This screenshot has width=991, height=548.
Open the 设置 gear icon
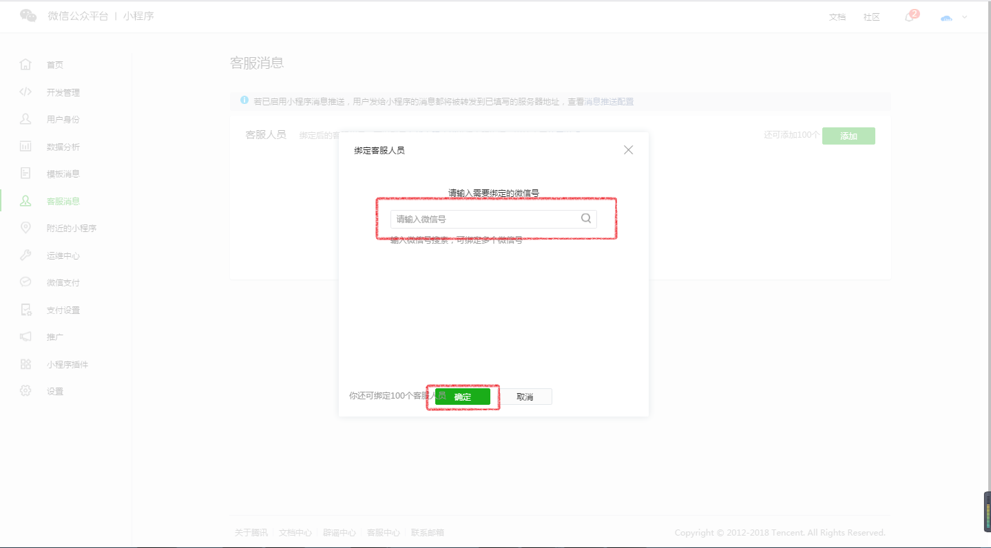[25, 390]
